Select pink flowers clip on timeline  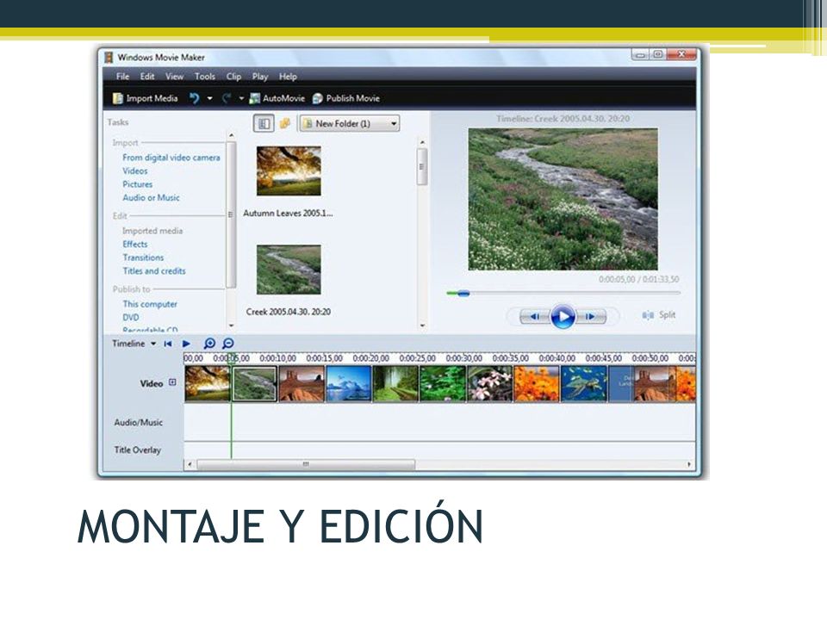point(489,384)
